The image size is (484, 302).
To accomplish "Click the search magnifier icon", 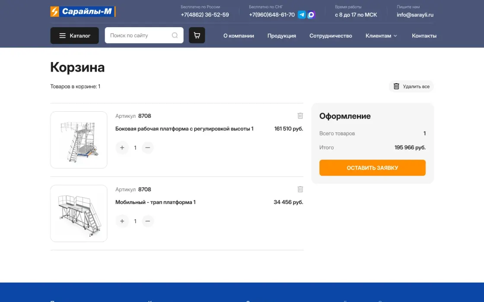I will click(x=175, y=35).
